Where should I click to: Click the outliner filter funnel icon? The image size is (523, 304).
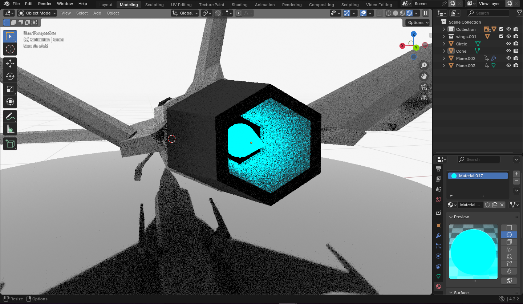519,13
